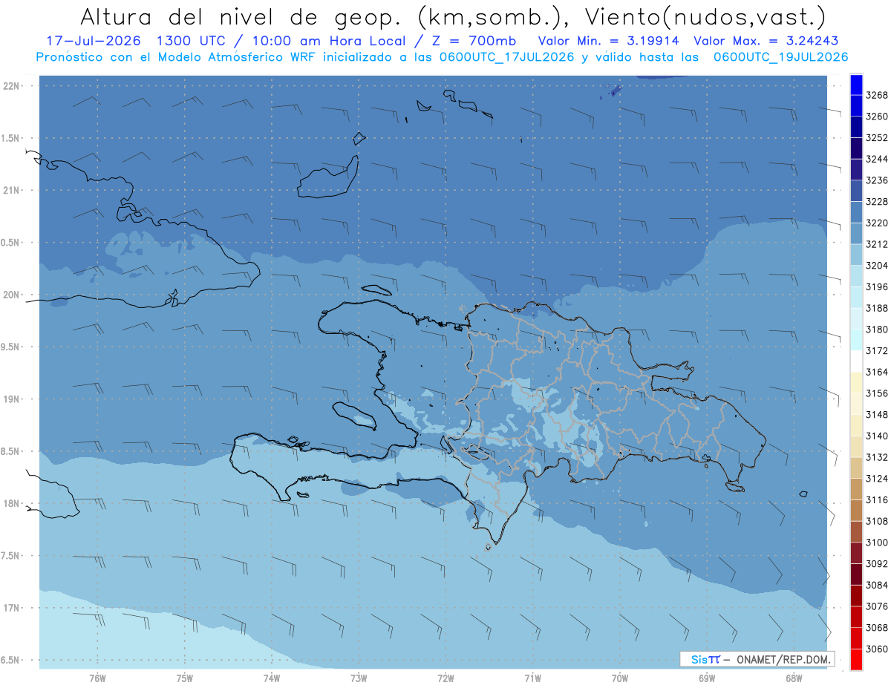The image size is (891, 688).
Task: Click the '75W' longitude label
Action: click(185, 678)
